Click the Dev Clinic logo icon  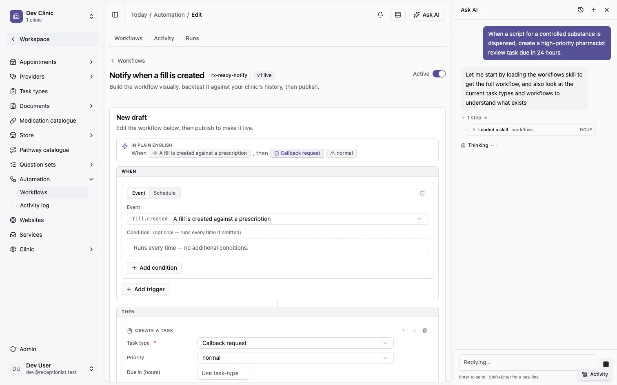pyautogui.click(x=16, y=16)
